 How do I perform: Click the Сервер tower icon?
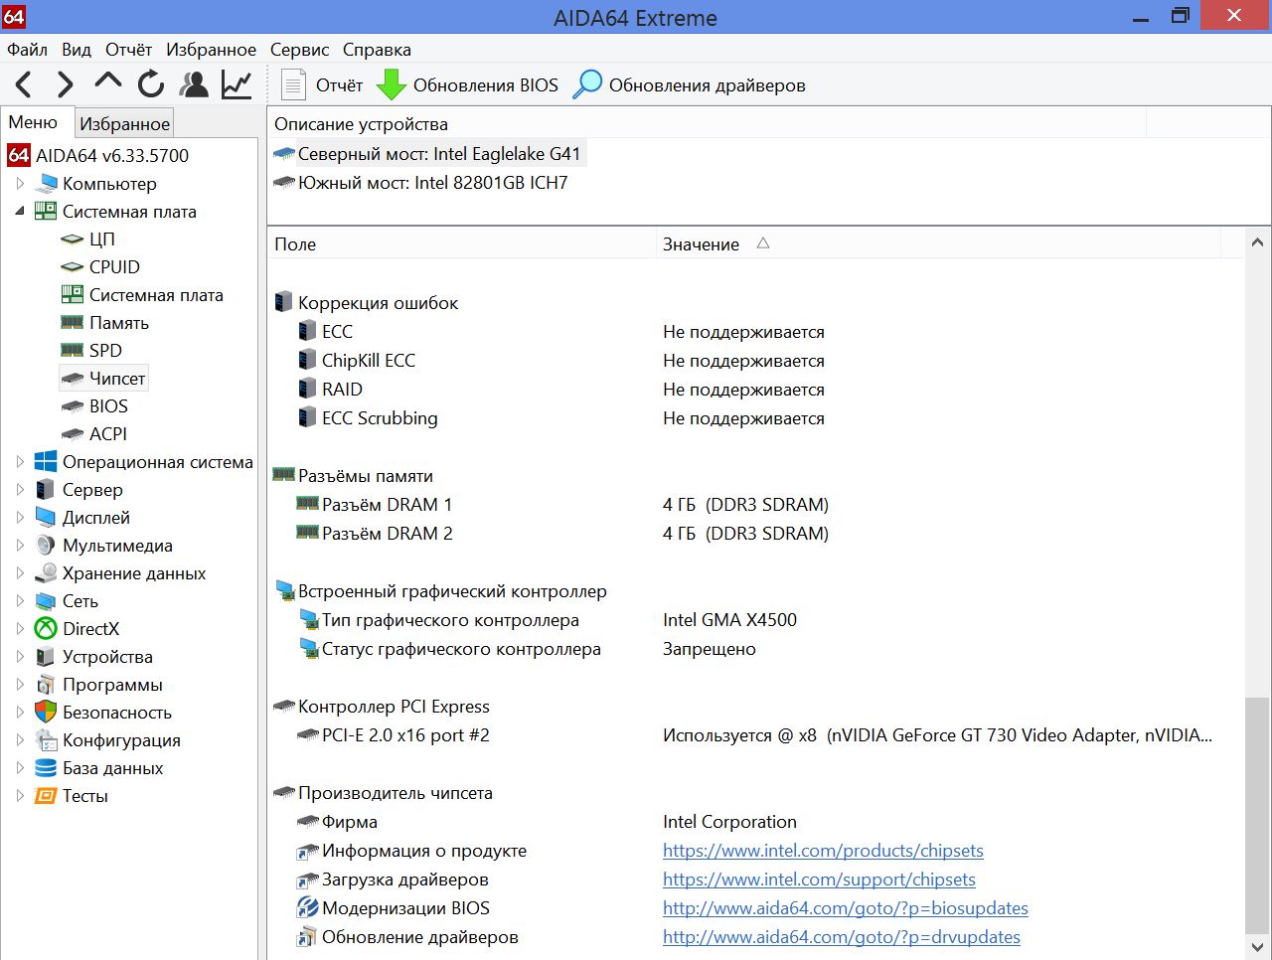[x=47, y=490]
